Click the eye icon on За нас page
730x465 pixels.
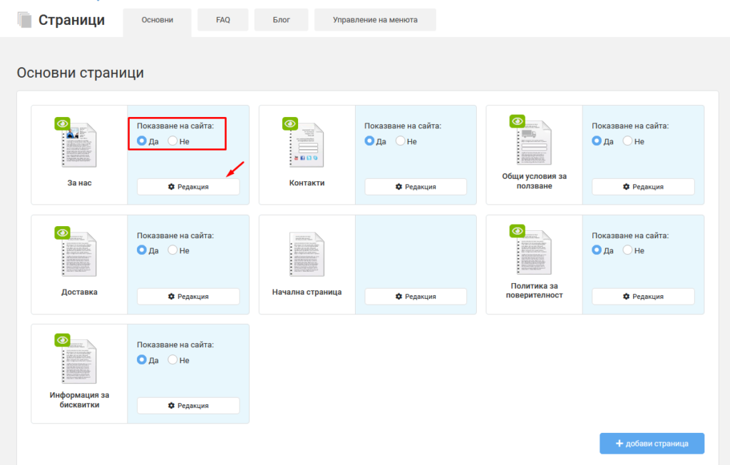click(63, 123)
